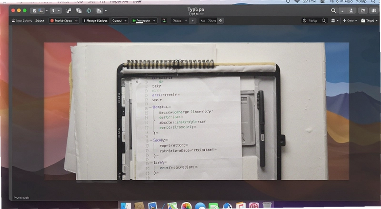
Task: Click the search field with clock icon
Action: 314,20
